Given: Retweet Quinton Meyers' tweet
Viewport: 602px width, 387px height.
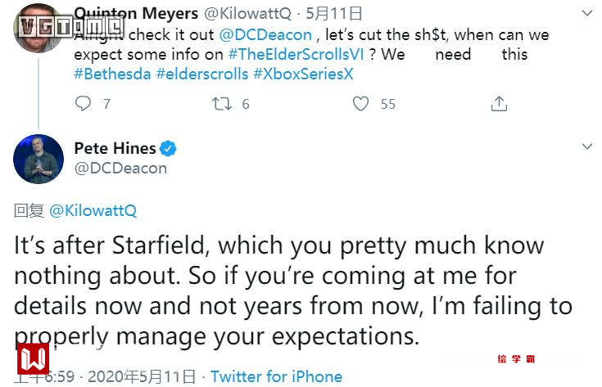Looking at the screenshot, I should pyautogui.click(x=221, y=104).
